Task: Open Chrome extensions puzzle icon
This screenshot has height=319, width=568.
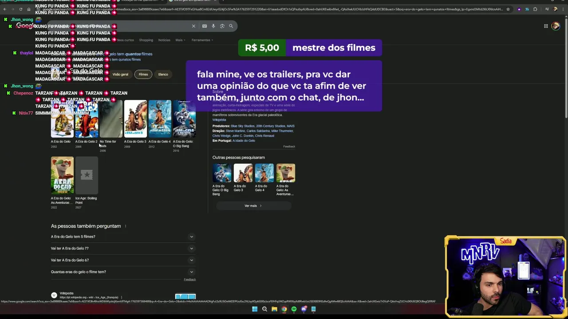Action: (535, 9)
